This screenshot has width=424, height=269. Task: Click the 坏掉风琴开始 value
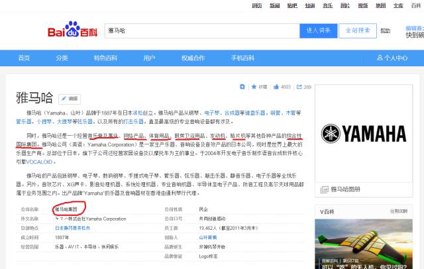[x=212, y=247]
